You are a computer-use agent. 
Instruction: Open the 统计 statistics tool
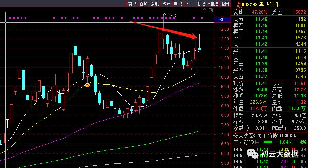[x=166, y=4]
